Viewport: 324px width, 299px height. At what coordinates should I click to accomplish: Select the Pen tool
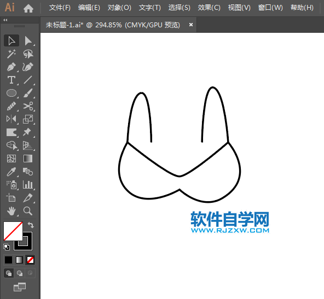pos(11,67)
